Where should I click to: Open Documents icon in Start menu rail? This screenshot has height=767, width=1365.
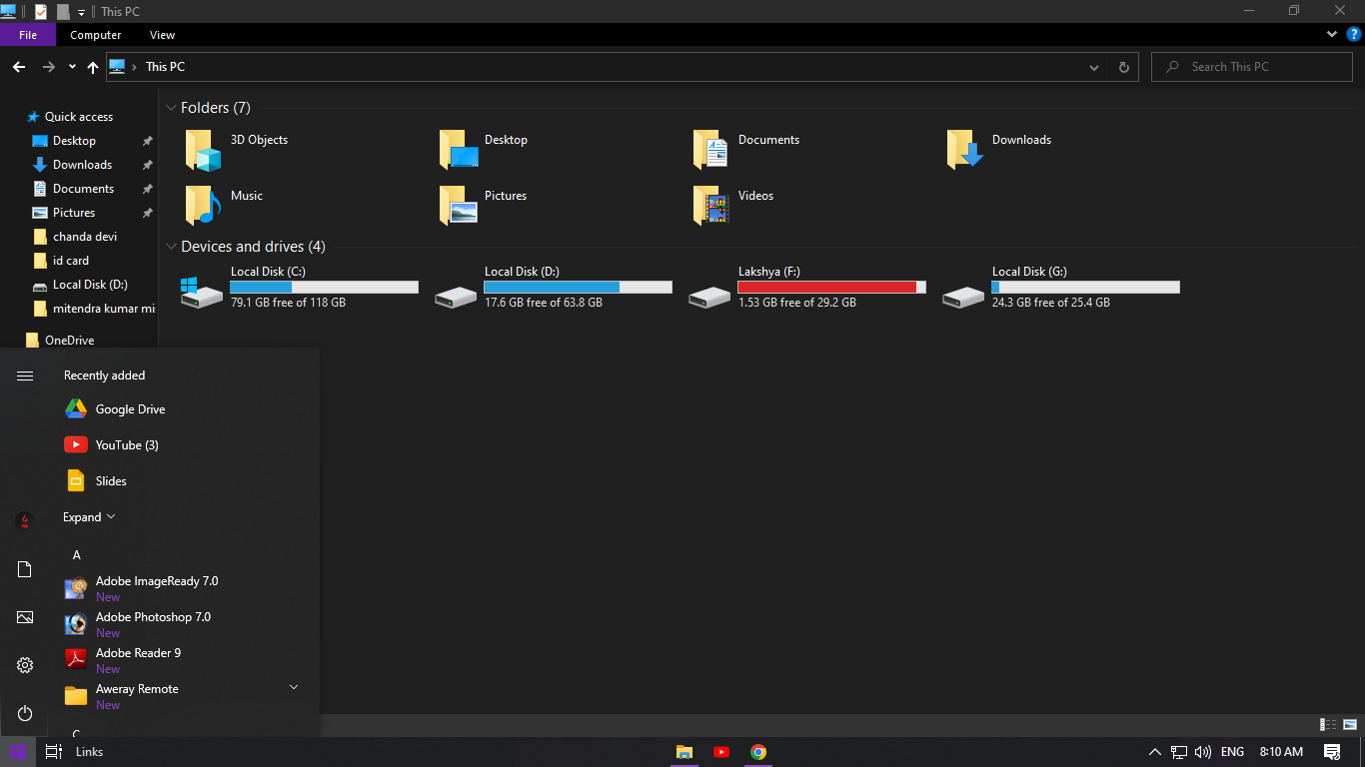tap(25, 569)
